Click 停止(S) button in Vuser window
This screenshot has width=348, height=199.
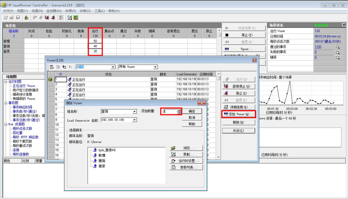click(x=239, y=93)
